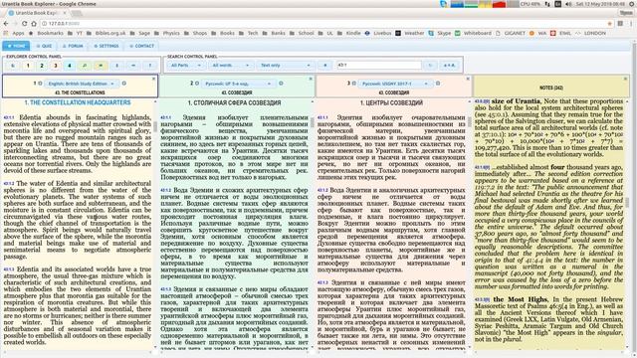This screenshot has width=637, height=358.
Task: Open the English: British Study Edition dropdown
Action: [x=82, y=84]
